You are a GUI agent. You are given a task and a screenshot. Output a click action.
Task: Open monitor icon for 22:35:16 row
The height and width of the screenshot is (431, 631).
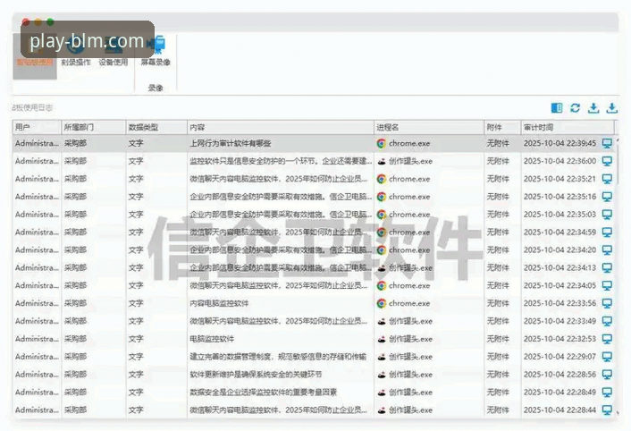pos(607,197)
